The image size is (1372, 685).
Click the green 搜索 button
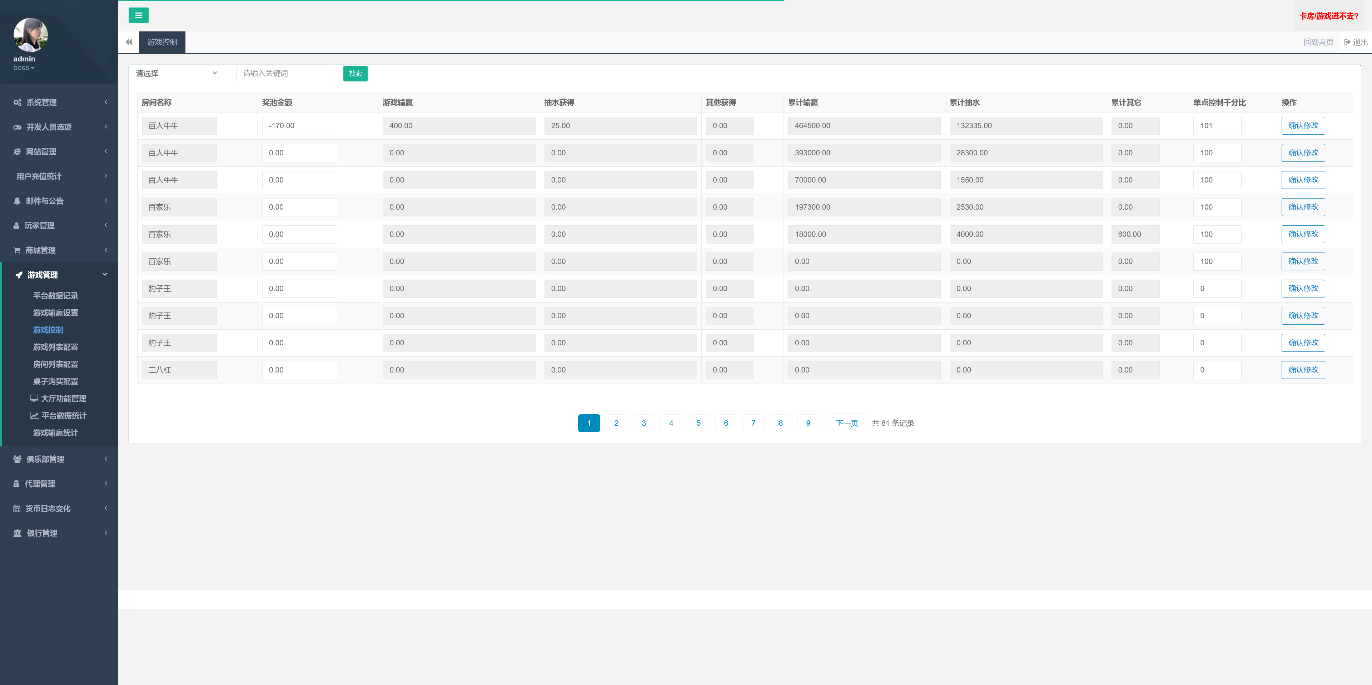click(355, 74)
